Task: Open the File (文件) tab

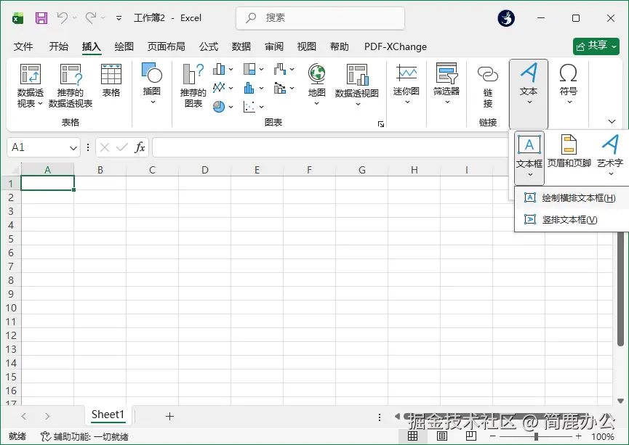Action: pyautogui.click(x=23, y=47)
